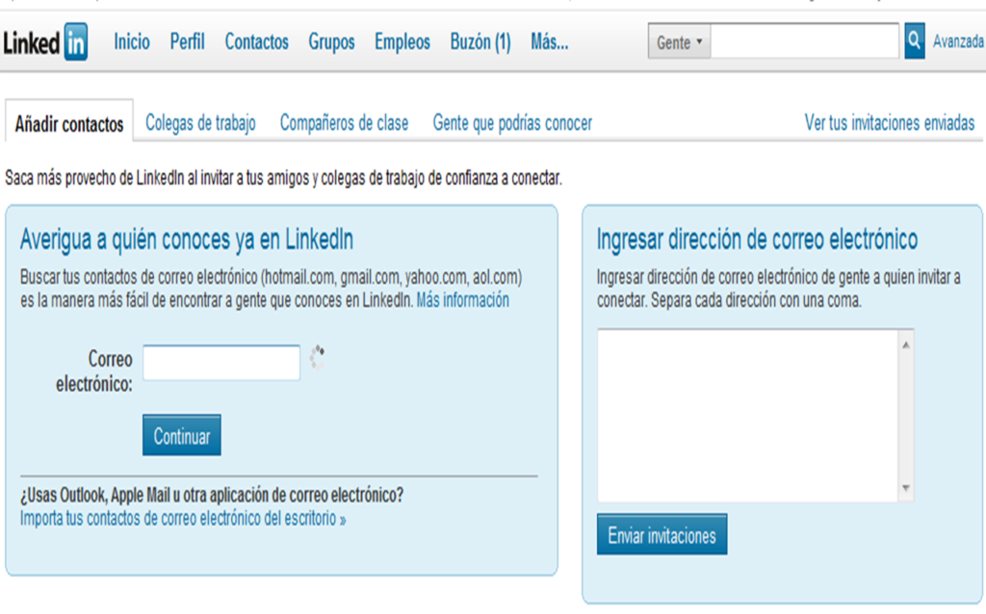The width and height of the screenshot is (986, 614).
Task: Click the text area scrollbar down arrow
Action: tap(906, 488)
